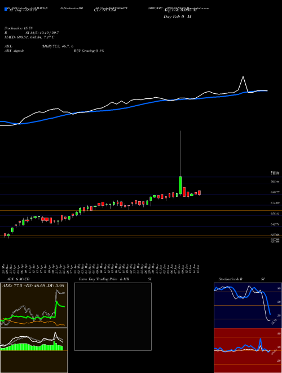Click the 'Stochastics & R' panel title
Screen dimensions: 282x373
(231, 279)
